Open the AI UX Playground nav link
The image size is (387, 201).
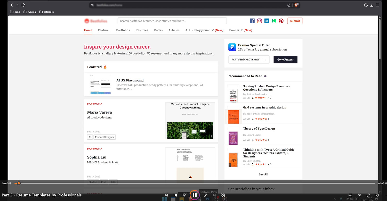pyautogui.click(x=204, y=30)
